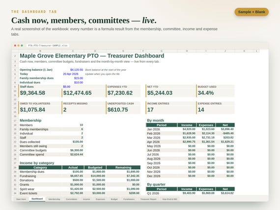Select the Fundraising actual value $6,657.65

pyautogui.click(x=77, y=176)
